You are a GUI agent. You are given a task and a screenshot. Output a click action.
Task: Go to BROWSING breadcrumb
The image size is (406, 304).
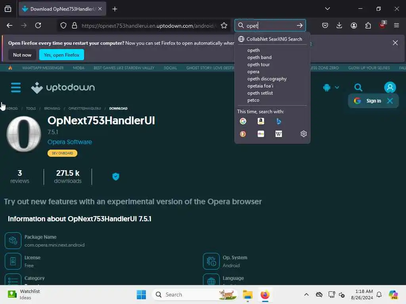pyautogui.click(x=52, y=108)
